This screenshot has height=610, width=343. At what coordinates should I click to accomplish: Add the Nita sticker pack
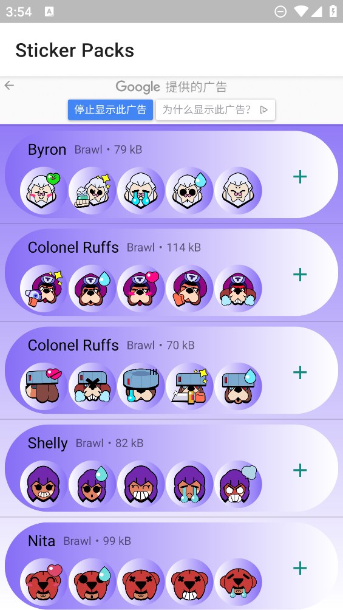(x=300, y=568)
